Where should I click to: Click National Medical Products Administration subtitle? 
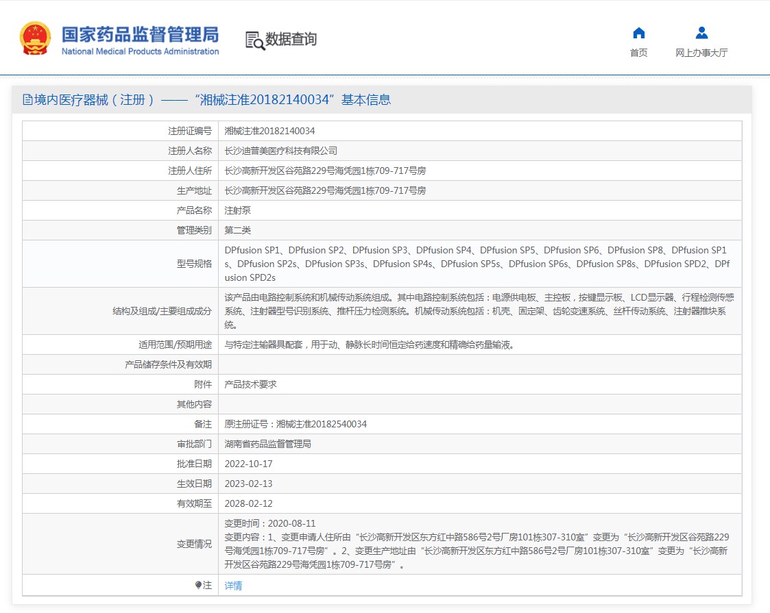140,51
